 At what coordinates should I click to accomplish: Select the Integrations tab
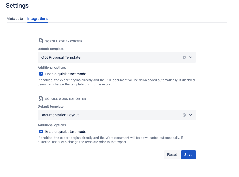pyautogui.click(x=38, y=19)
